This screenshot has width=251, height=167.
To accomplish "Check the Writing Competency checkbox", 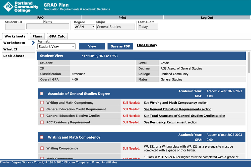I will point(42,148).
